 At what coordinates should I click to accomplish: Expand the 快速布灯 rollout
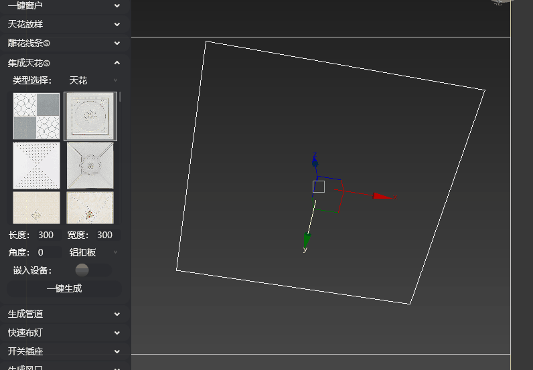pos(64,333)
